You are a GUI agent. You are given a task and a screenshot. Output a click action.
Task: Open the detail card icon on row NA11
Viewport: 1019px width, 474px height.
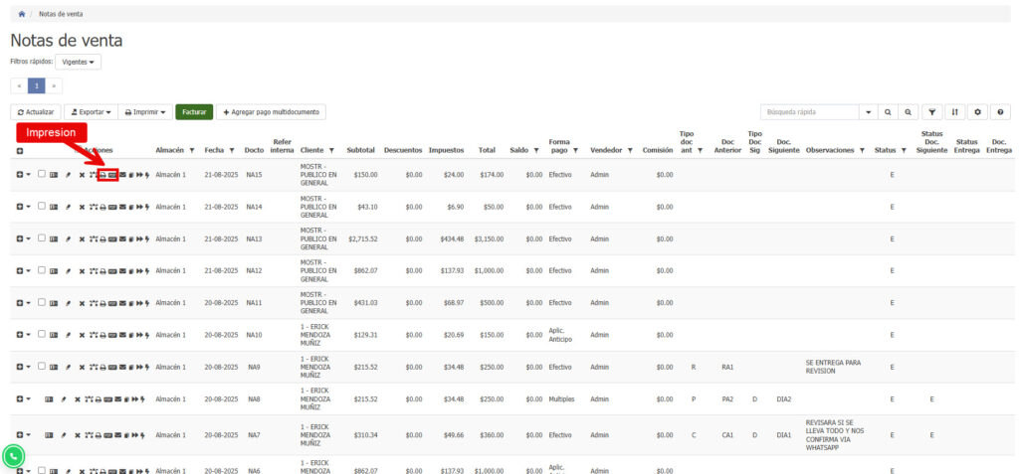[54, 302]
